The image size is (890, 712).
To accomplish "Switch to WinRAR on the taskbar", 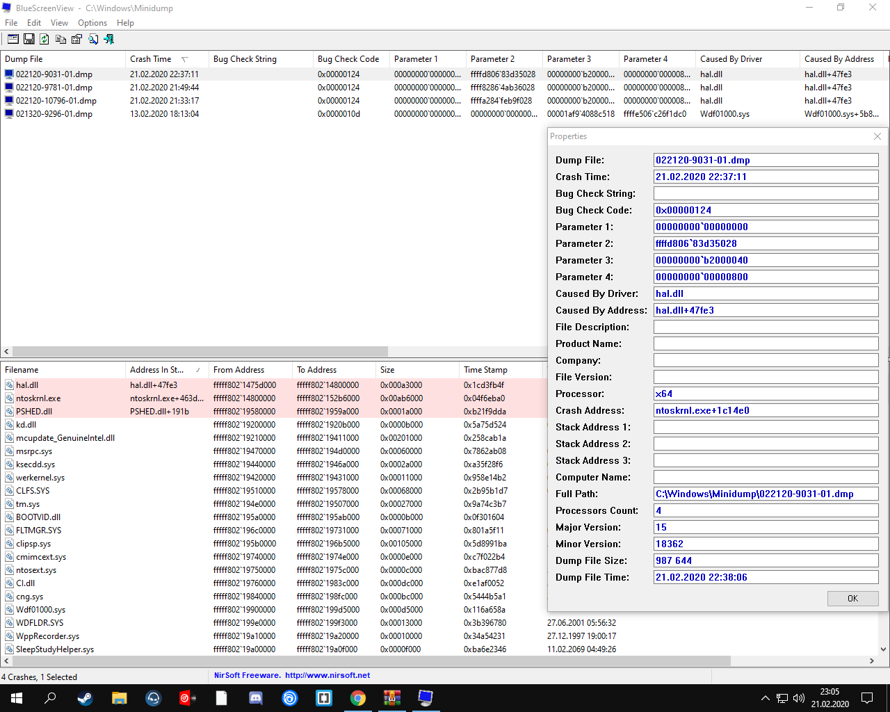I will click(392, 698).
